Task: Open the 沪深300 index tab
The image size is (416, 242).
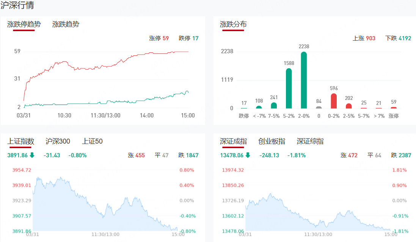Action: tap(58, 141)
